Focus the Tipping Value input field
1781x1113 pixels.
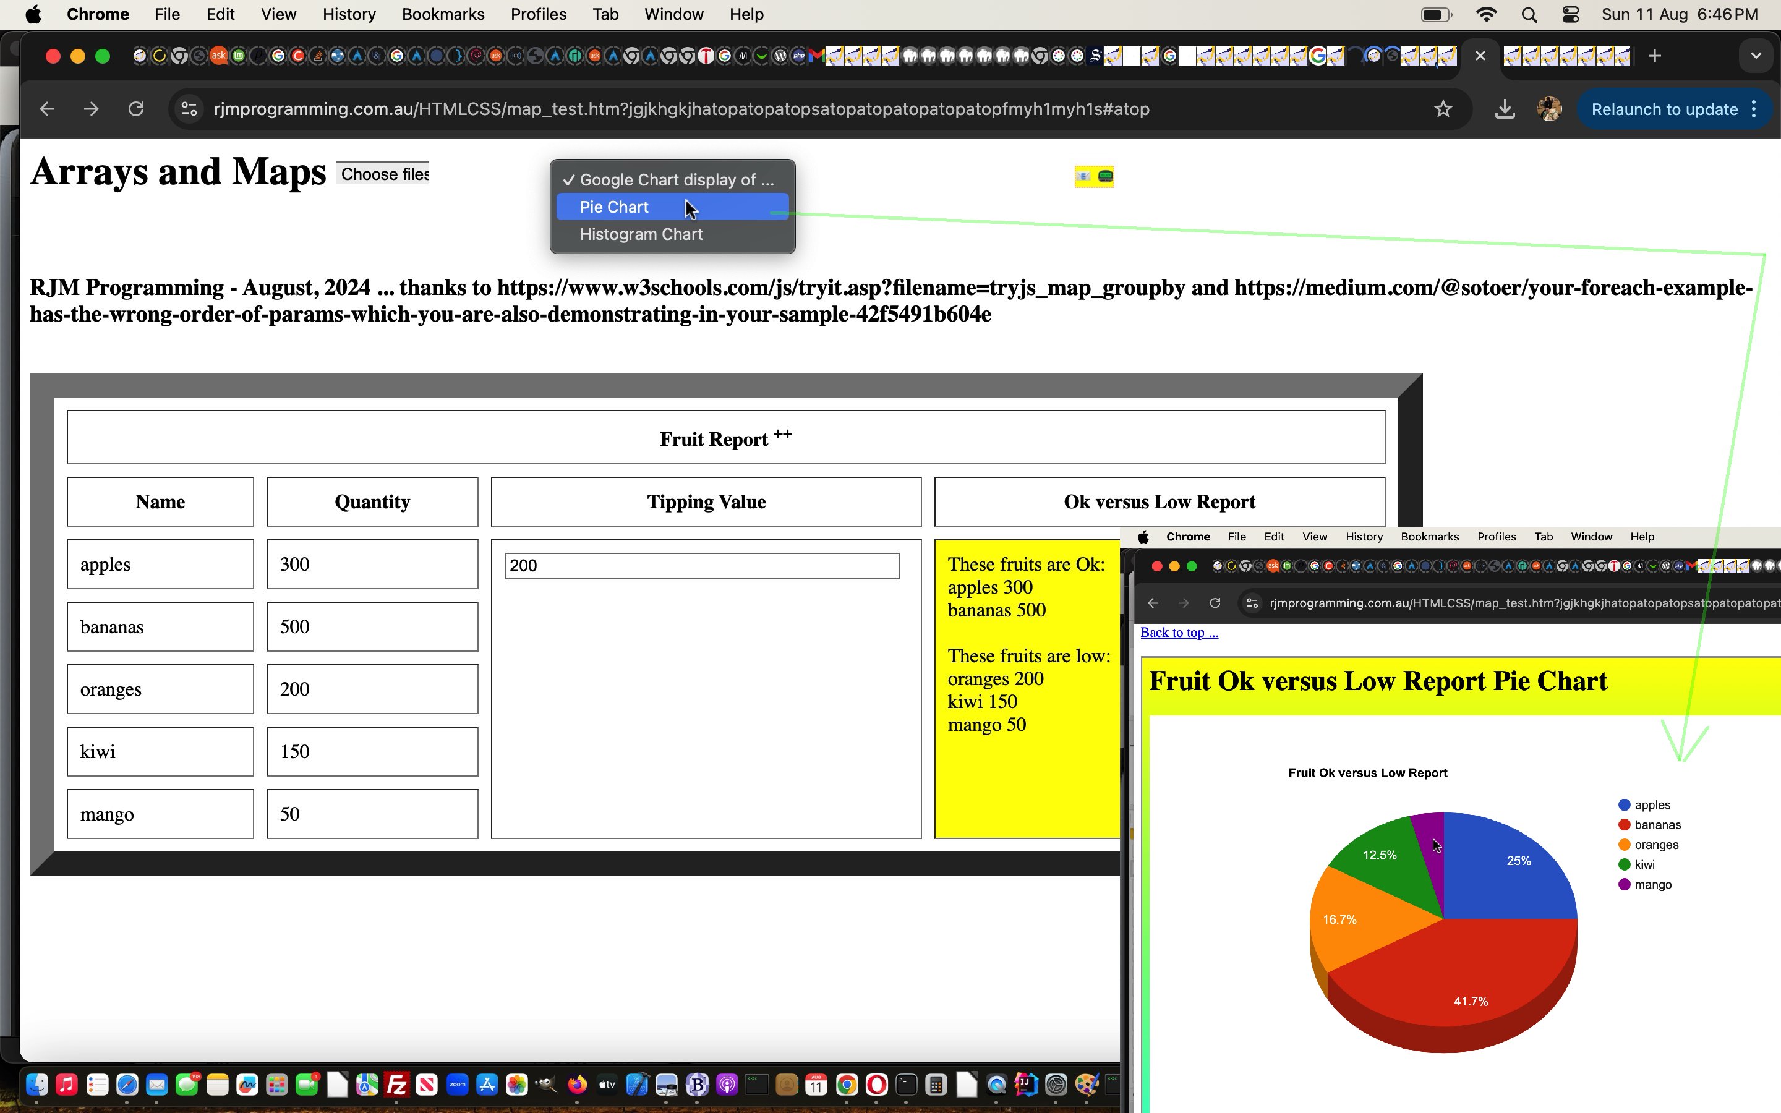701,565
